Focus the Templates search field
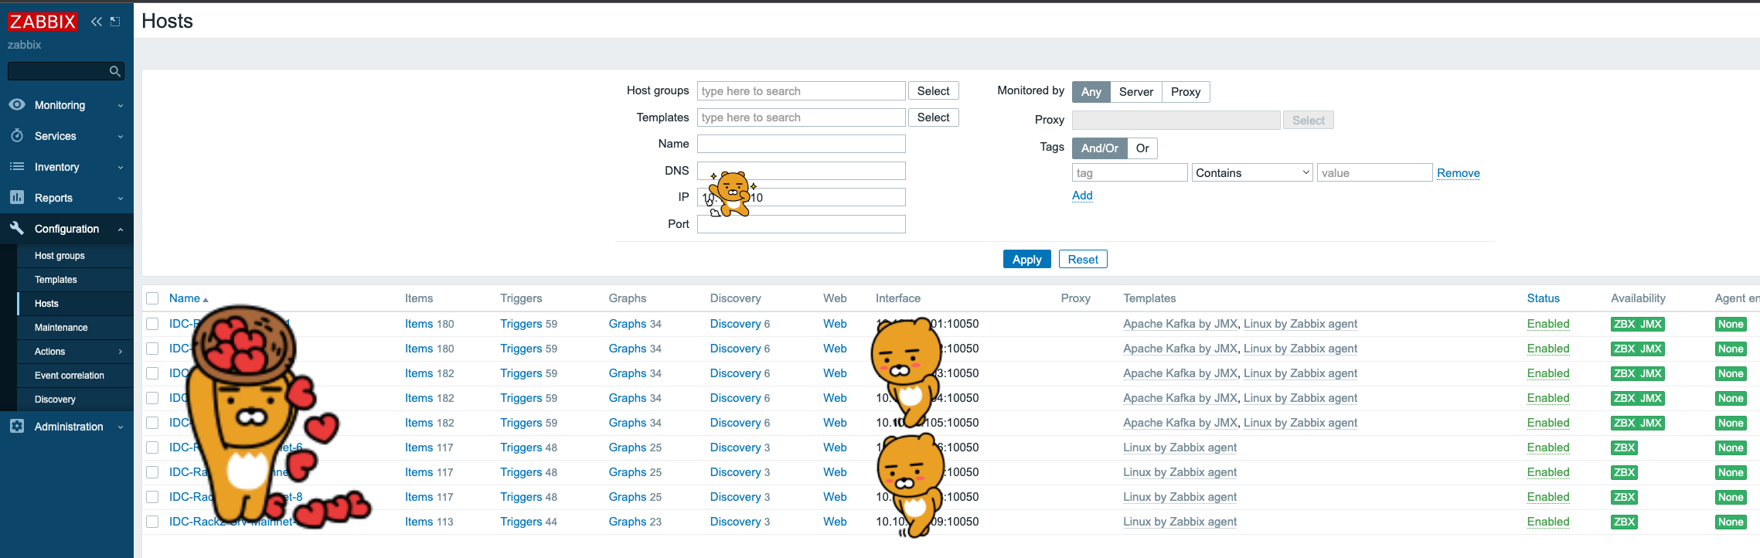Image resolution: width=1760 pixels, height=558 pixels. pos(801,117)
